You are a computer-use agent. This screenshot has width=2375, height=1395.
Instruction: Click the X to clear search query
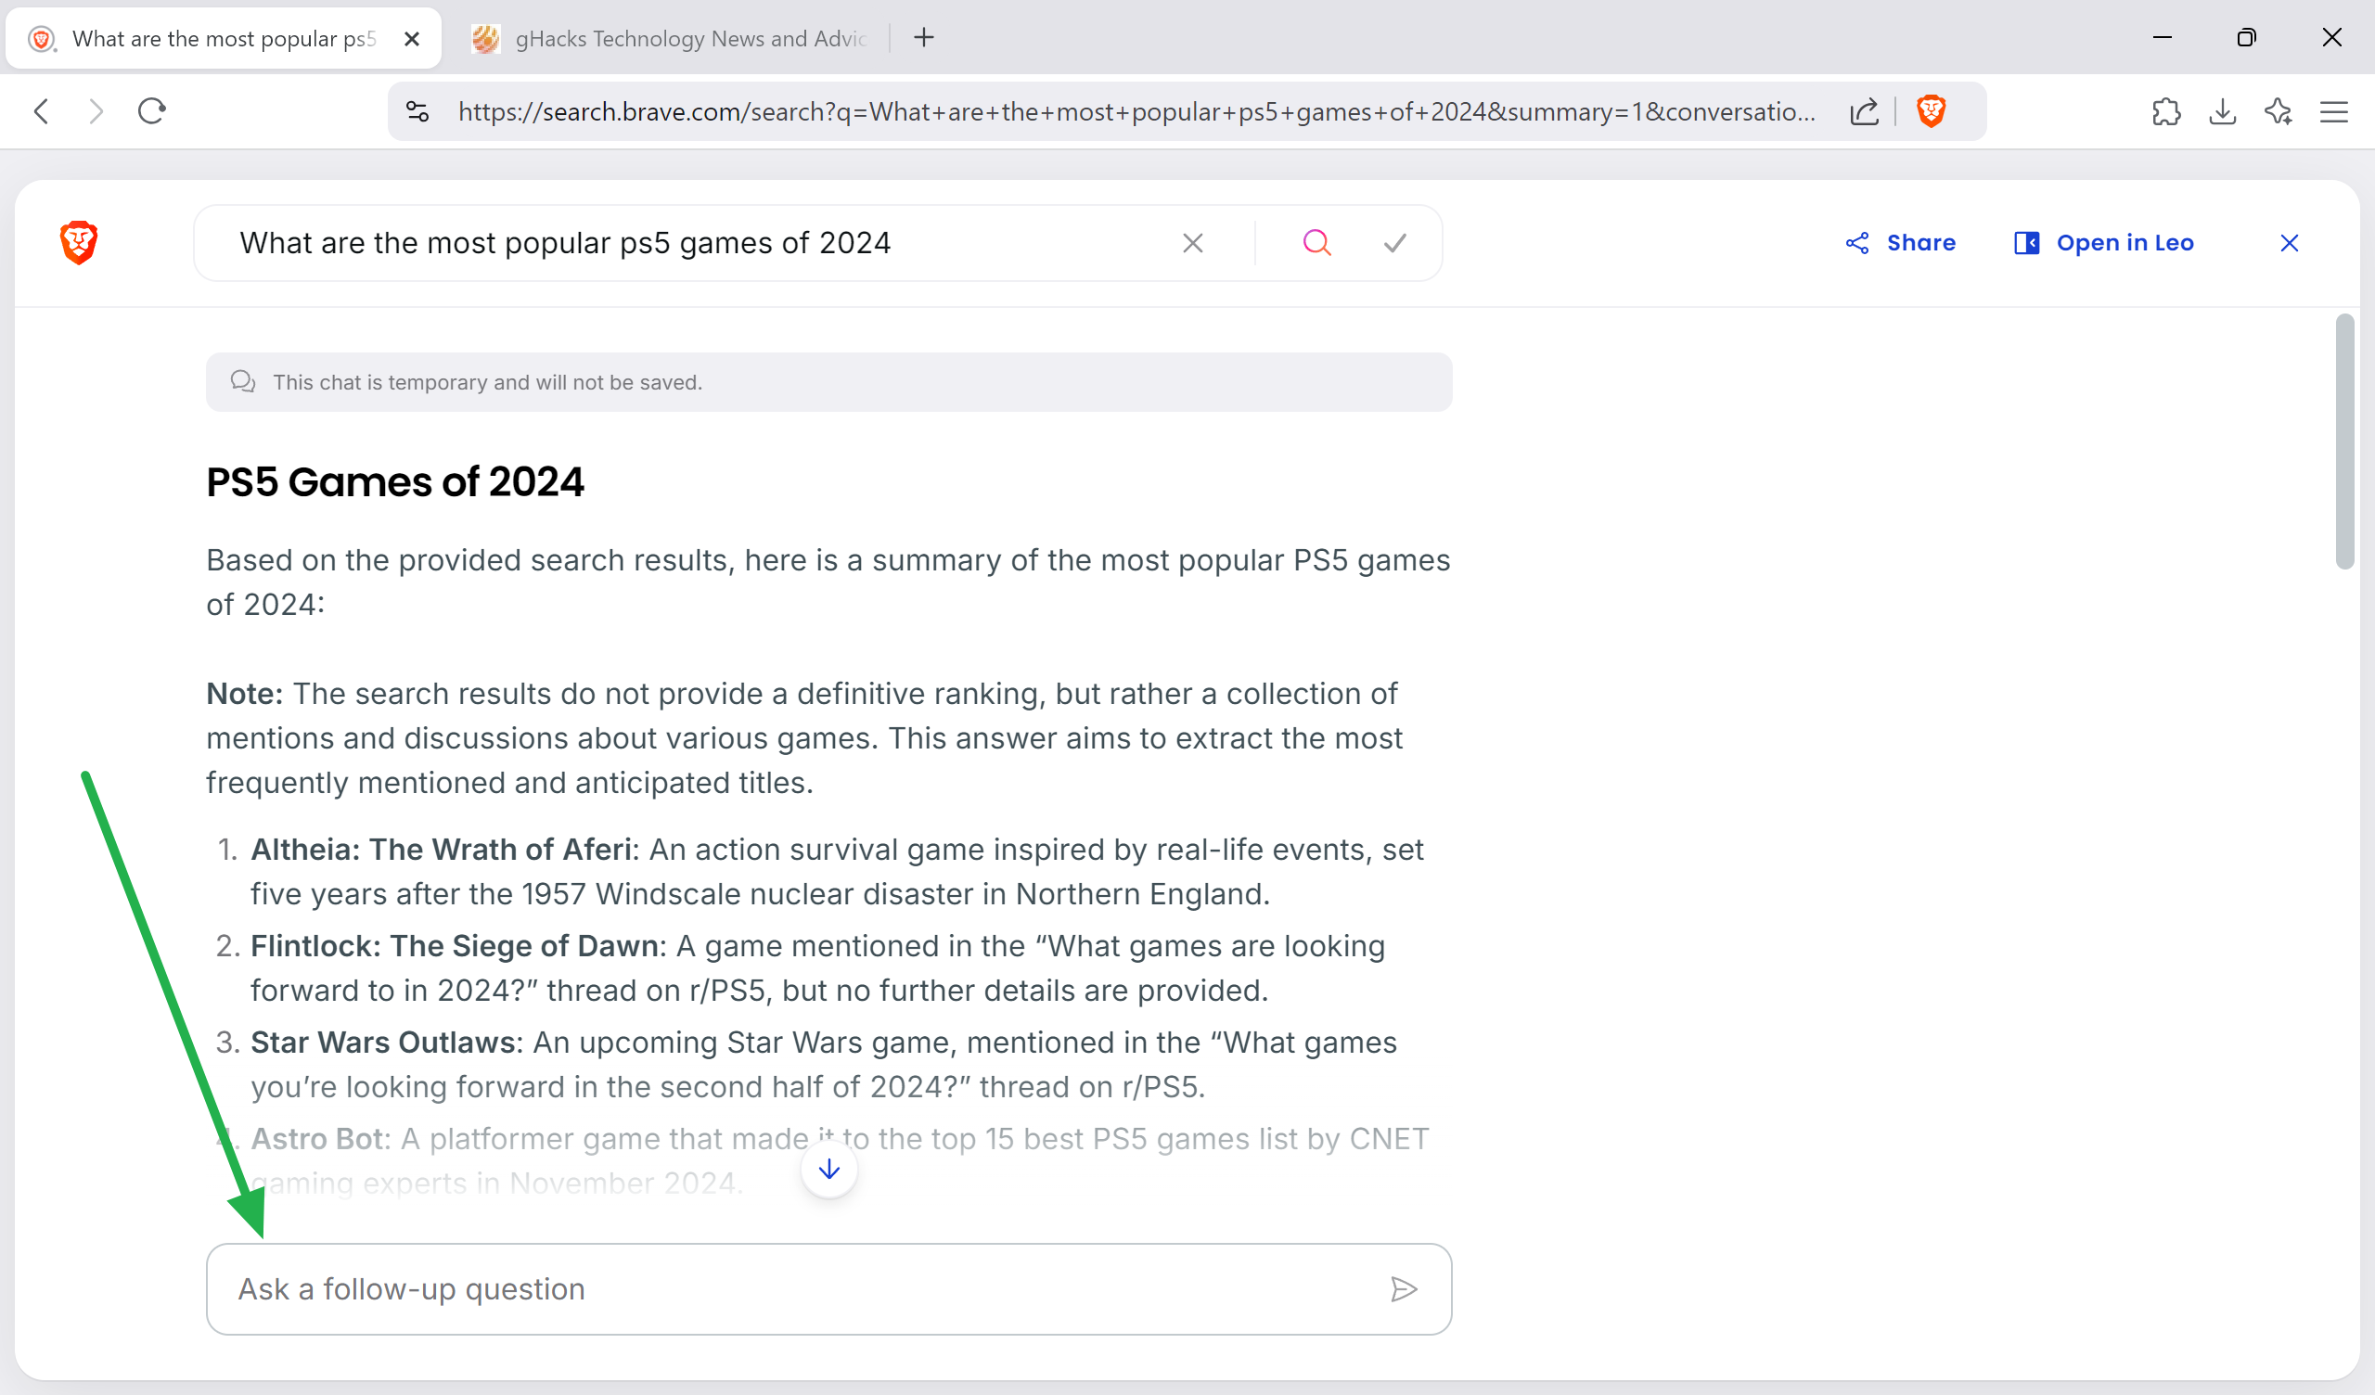tap(1192, 242)
